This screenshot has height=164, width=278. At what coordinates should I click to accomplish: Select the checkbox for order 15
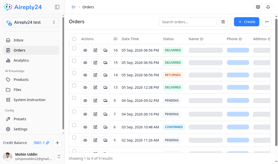[74, 61]
